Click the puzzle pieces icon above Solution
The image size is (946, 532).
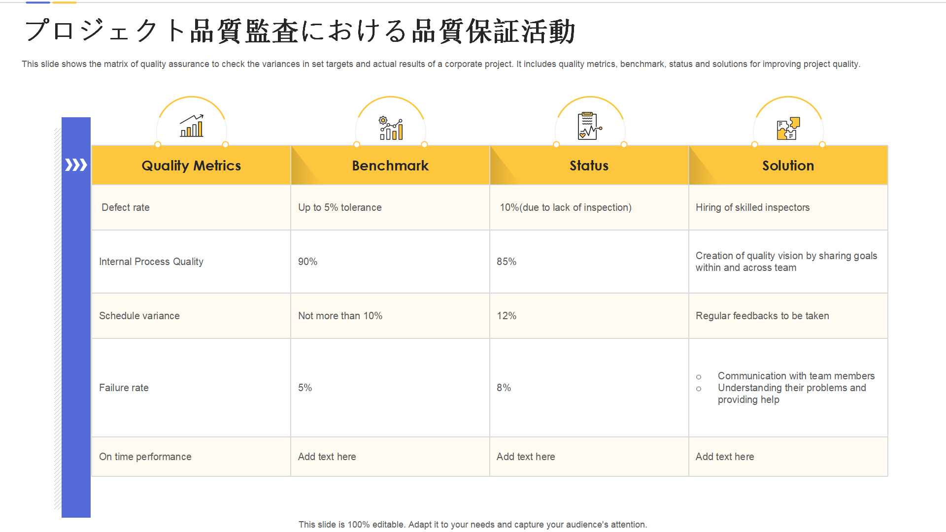(788, 128)
